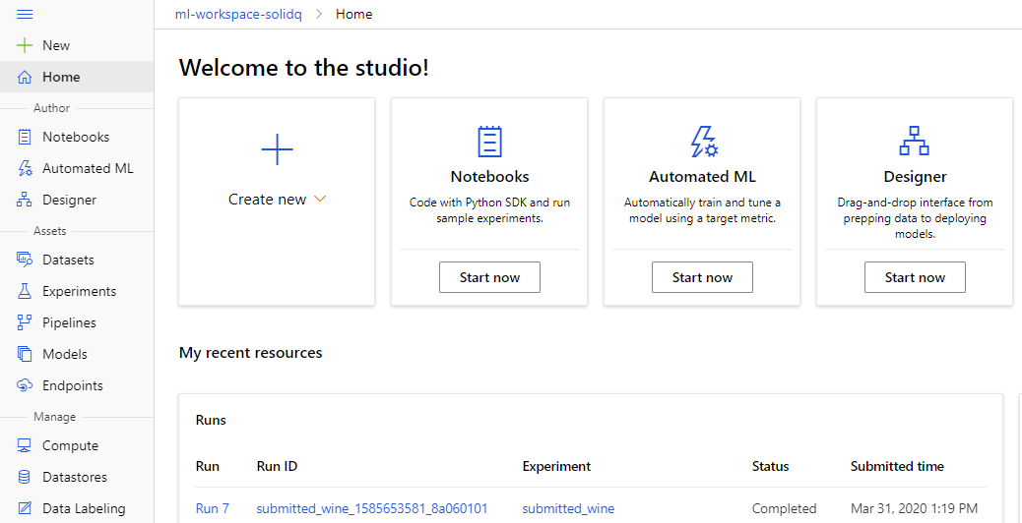Open Compute under Manage
This screenshot has width=1022, height=523.
pos(70,445)
